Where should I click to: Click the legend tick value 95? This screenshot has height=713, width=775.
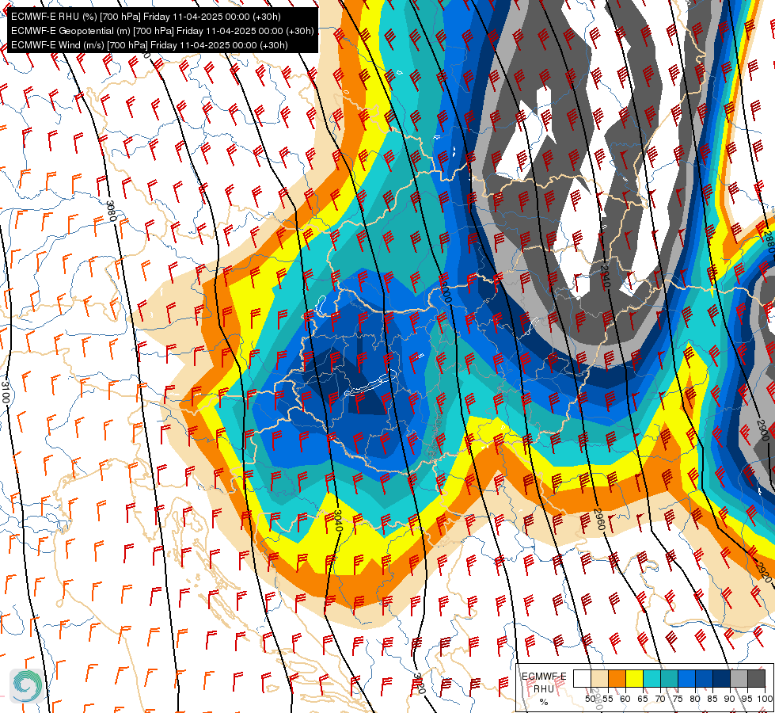pos(747,699)
